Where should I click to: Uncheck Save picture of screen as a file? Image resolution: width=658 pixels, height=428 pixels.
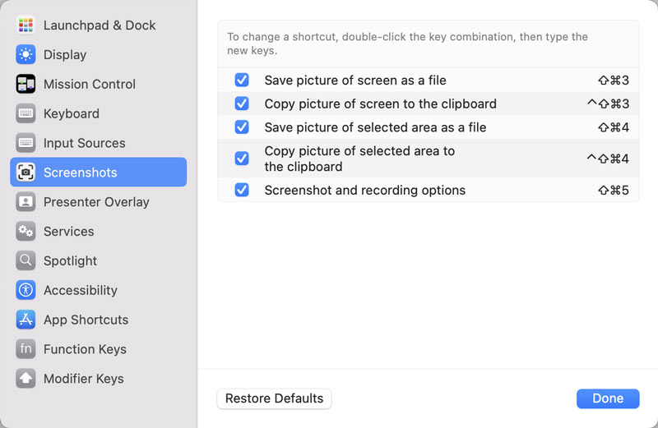(242, 81)
